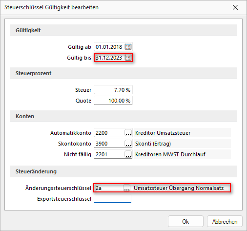
Task: Select the Steuer percentage field
Action: 113,90
